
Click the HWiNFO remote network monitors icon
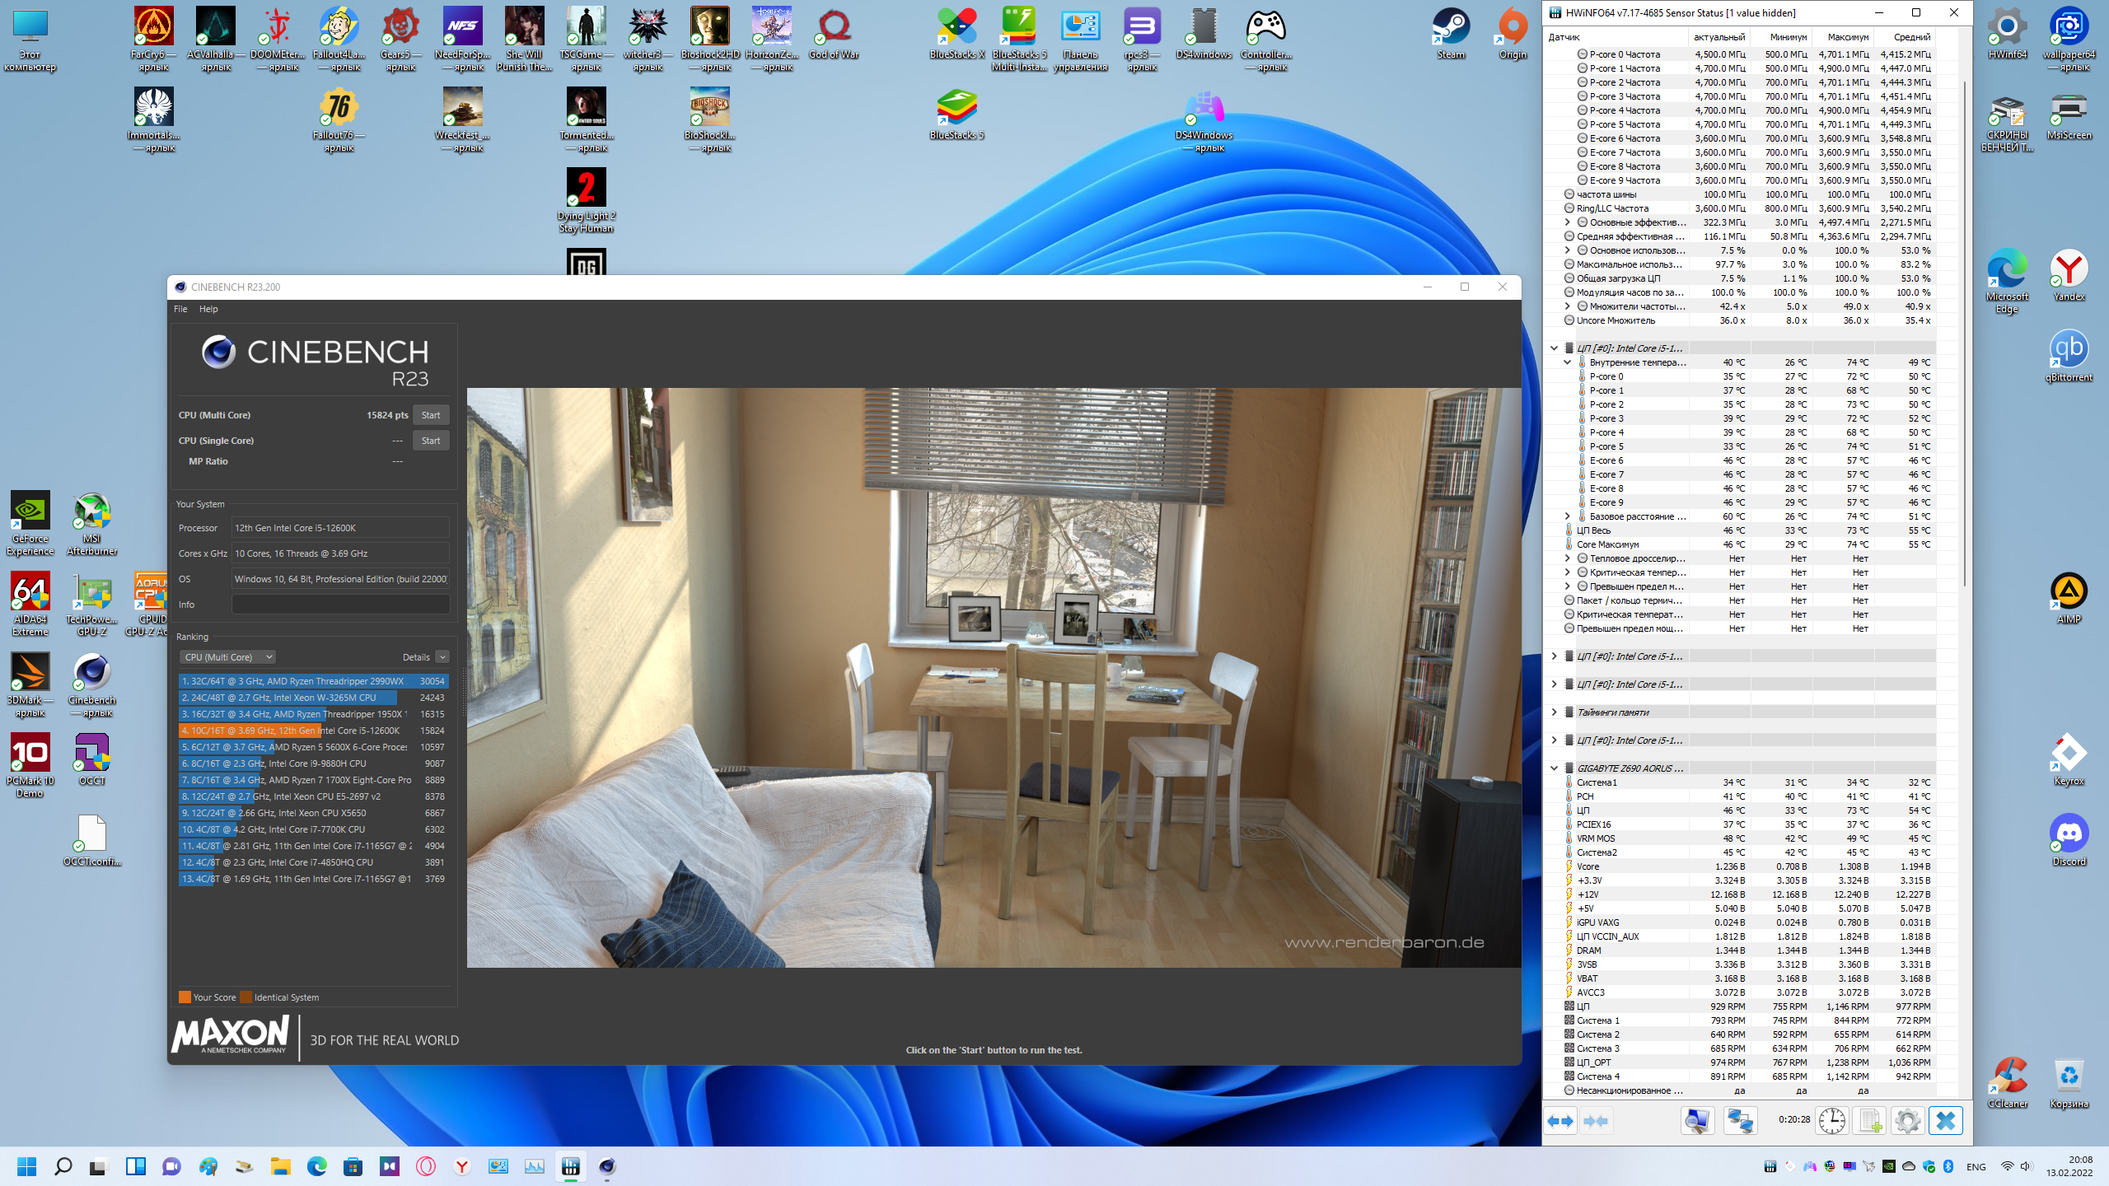1740,1121
